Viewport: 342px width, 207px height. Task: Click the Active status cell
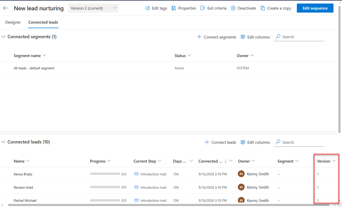click(179, 68)
